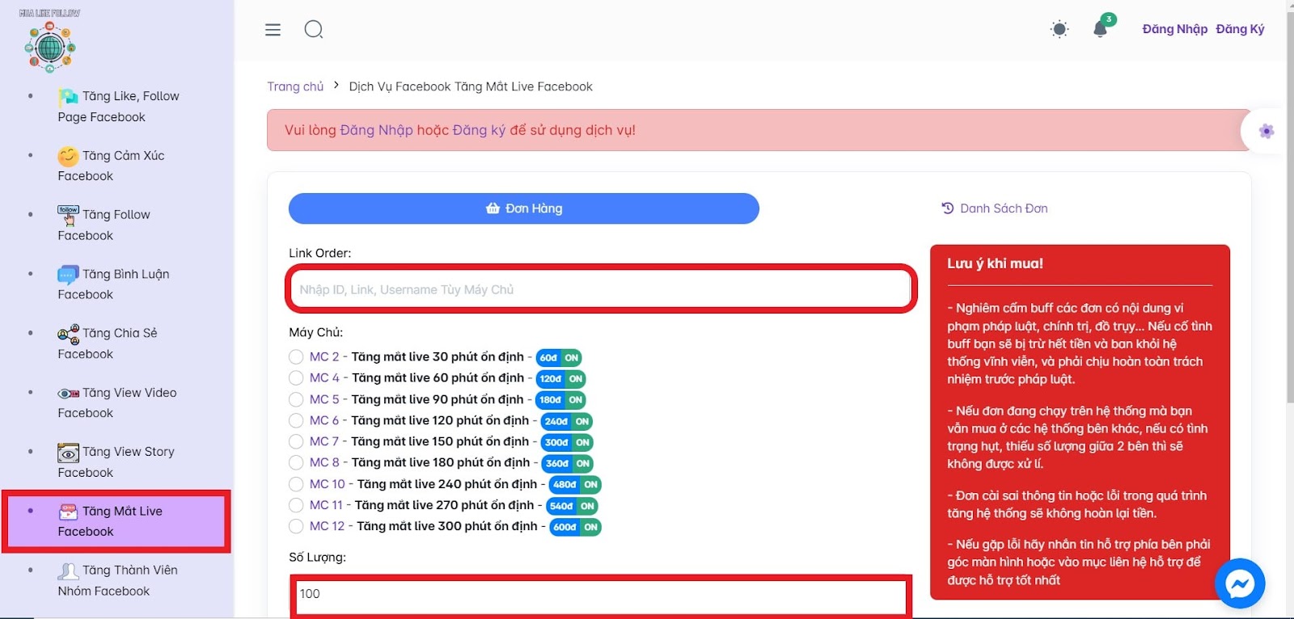Click the Lưu ý khi mua! heading

tap(995, 263)
